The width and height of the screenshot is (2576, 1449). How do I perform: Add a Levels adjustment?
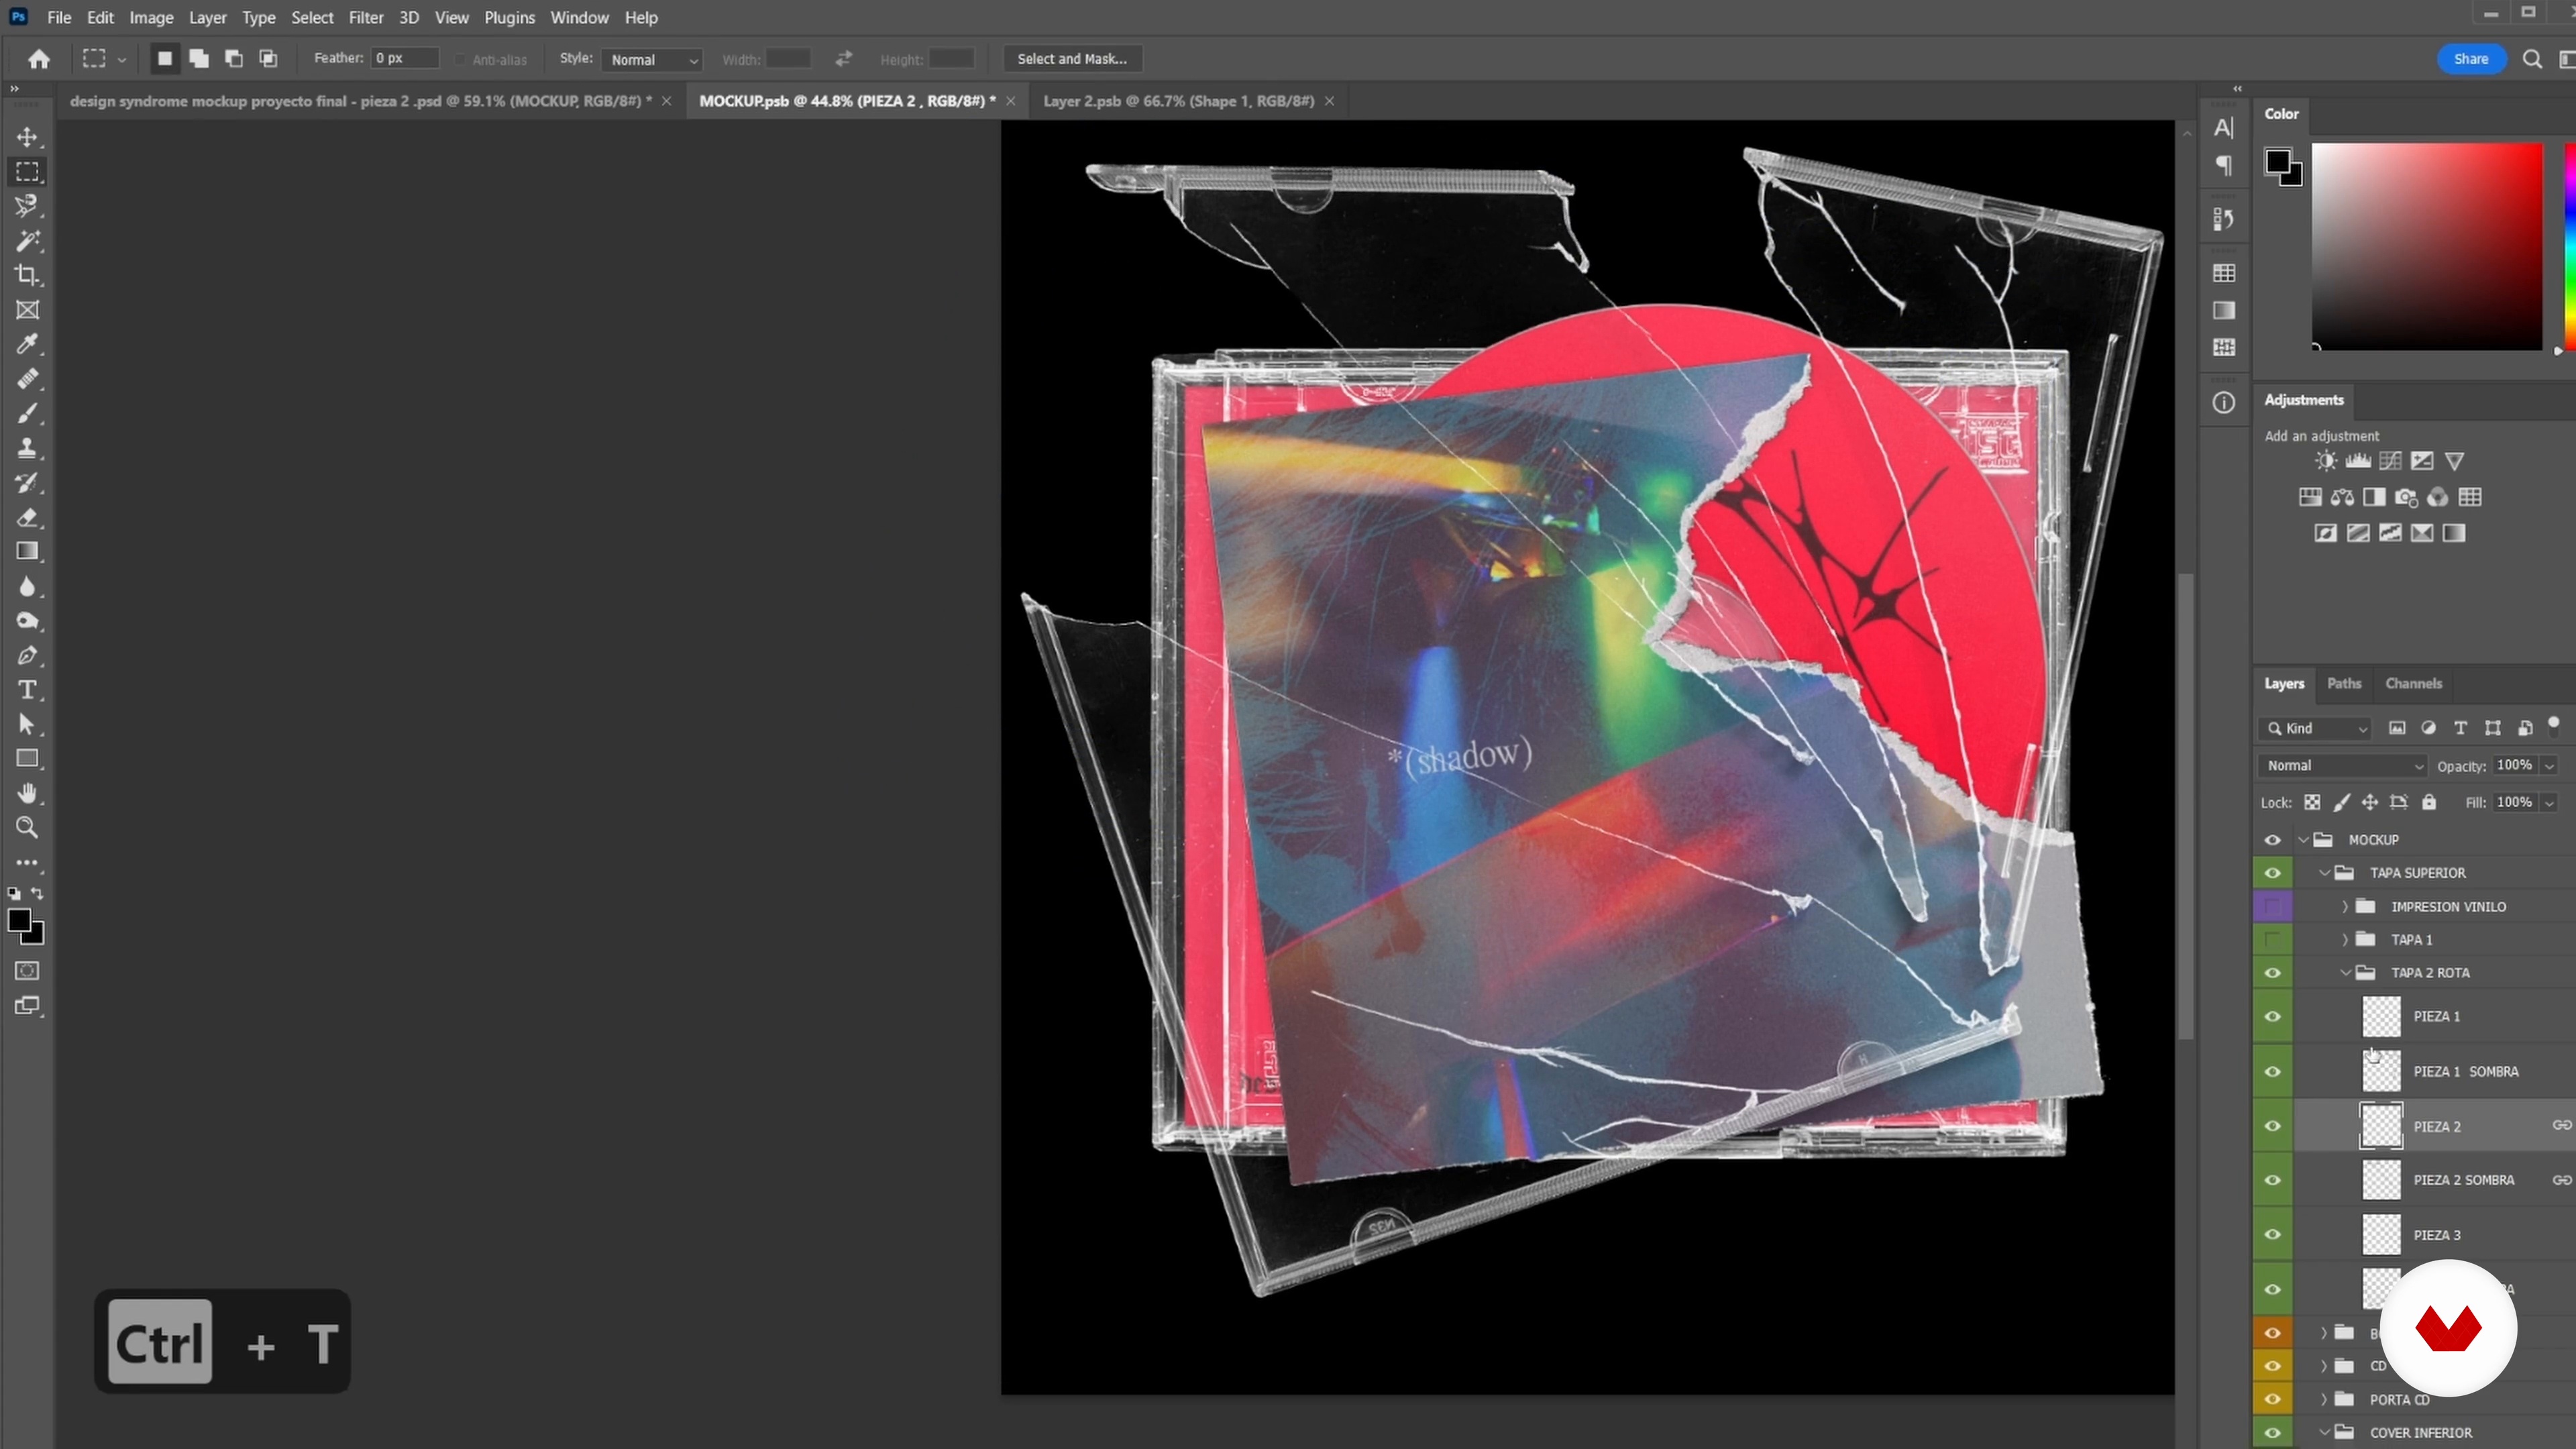point(2358,461)
